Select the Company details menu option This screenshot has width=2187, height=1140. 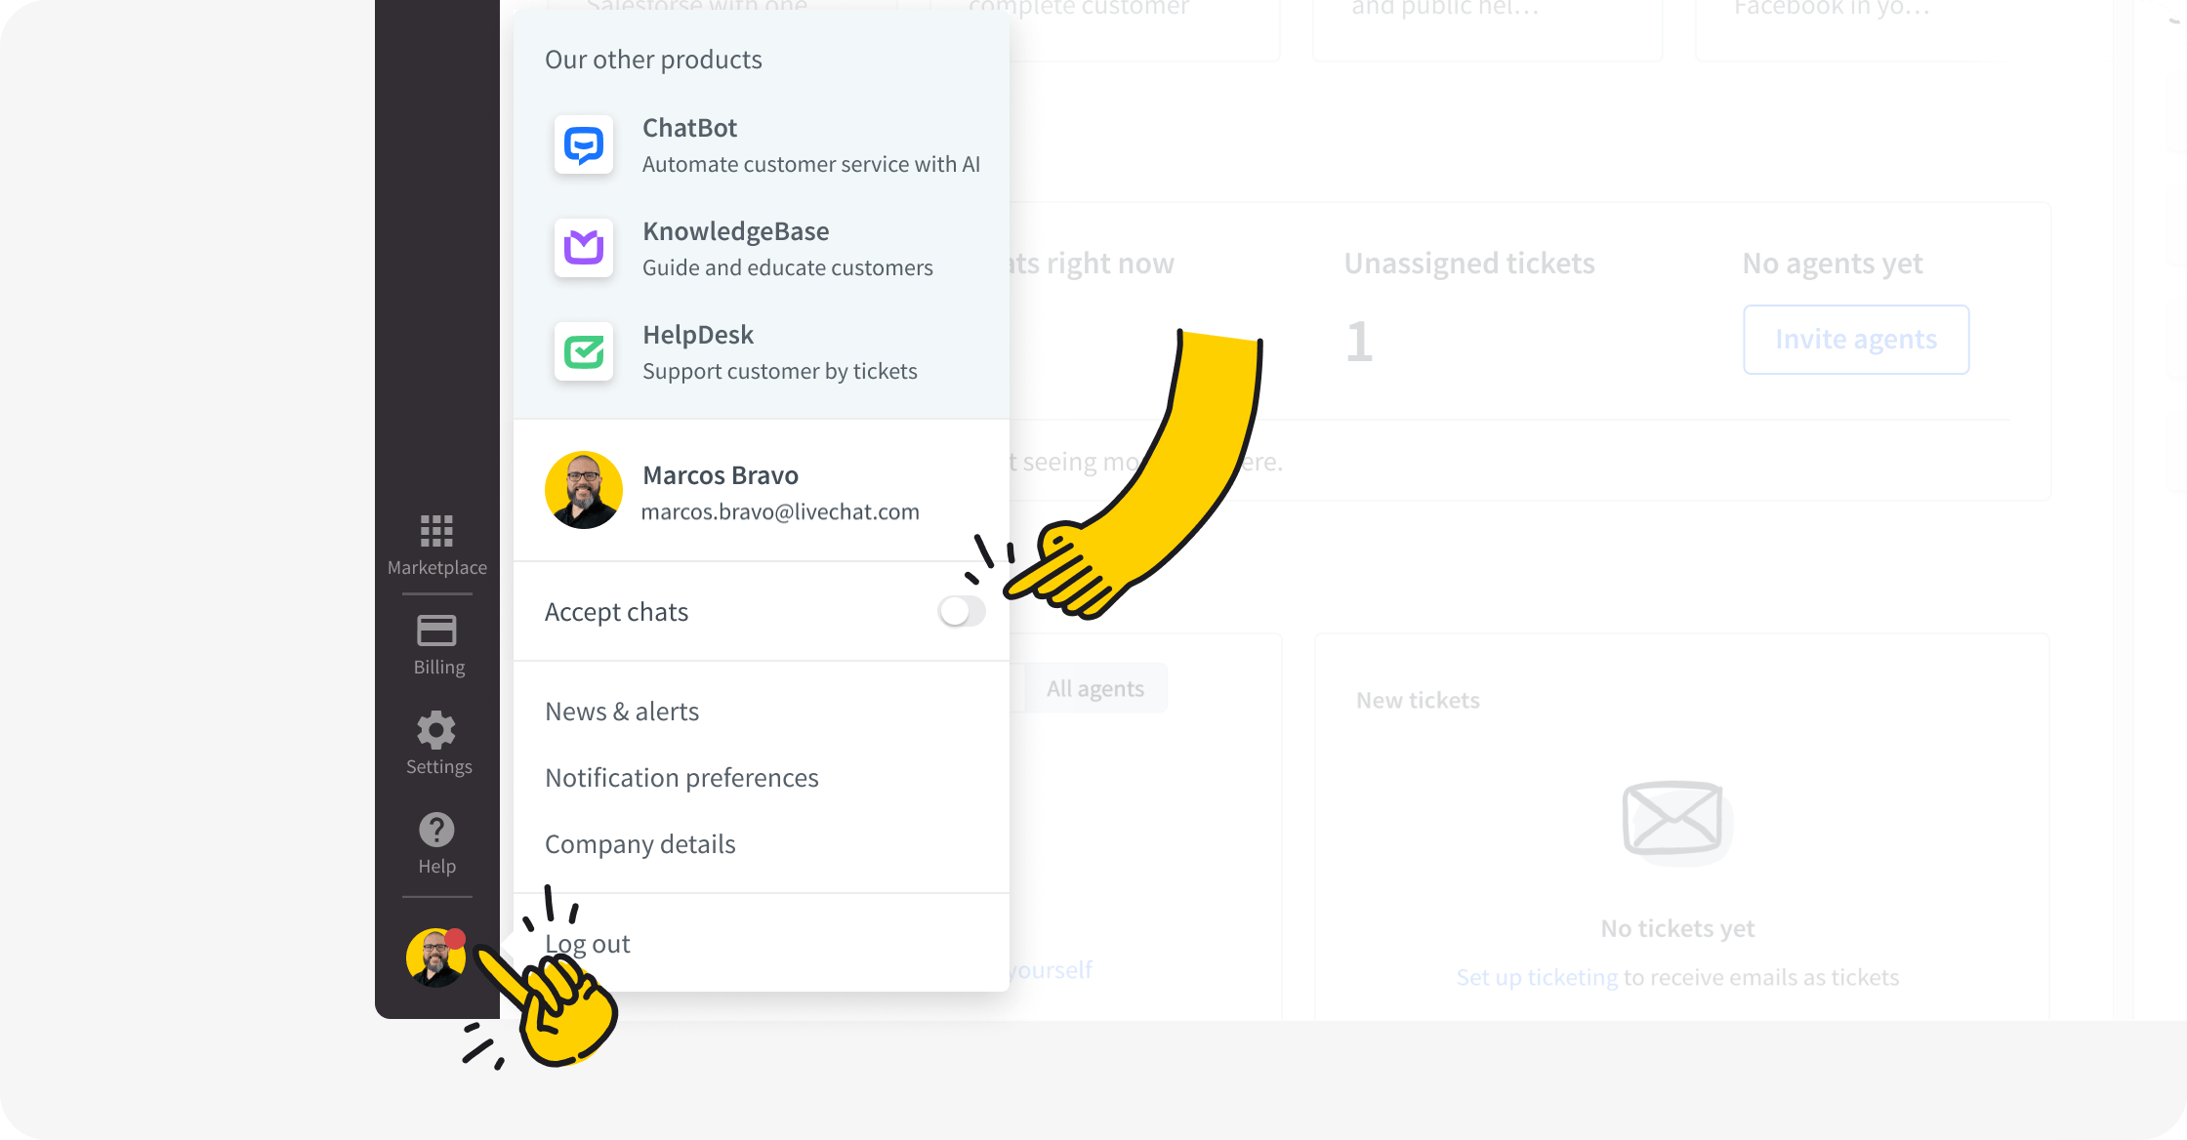640,842
